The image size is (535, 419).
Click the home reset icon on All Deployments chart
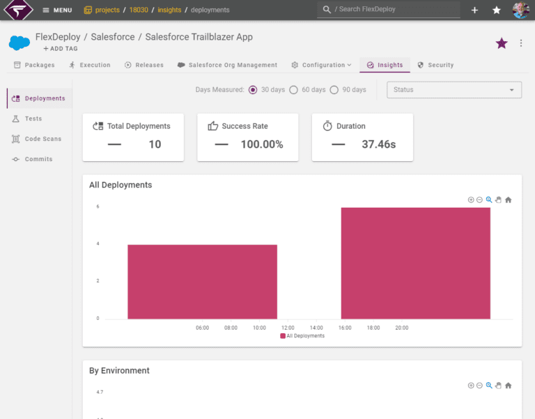(x=508, y=200)
